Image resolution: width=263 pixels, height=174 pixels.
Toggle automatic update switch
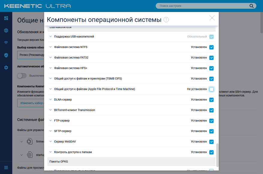click(22, 76)
